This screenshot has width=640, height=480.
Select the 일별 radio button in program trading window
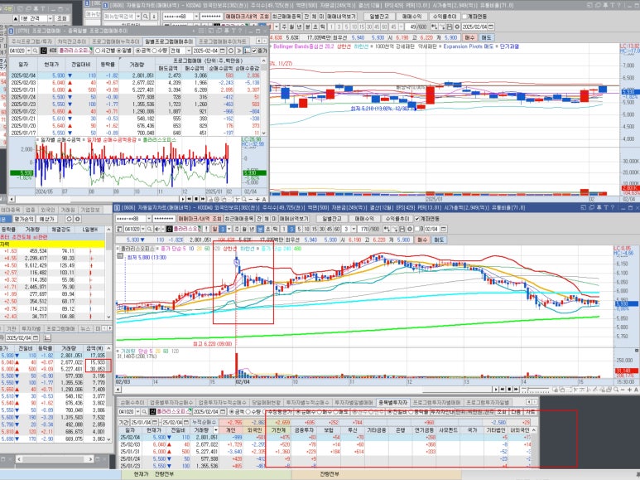click(x=118, y=51)
